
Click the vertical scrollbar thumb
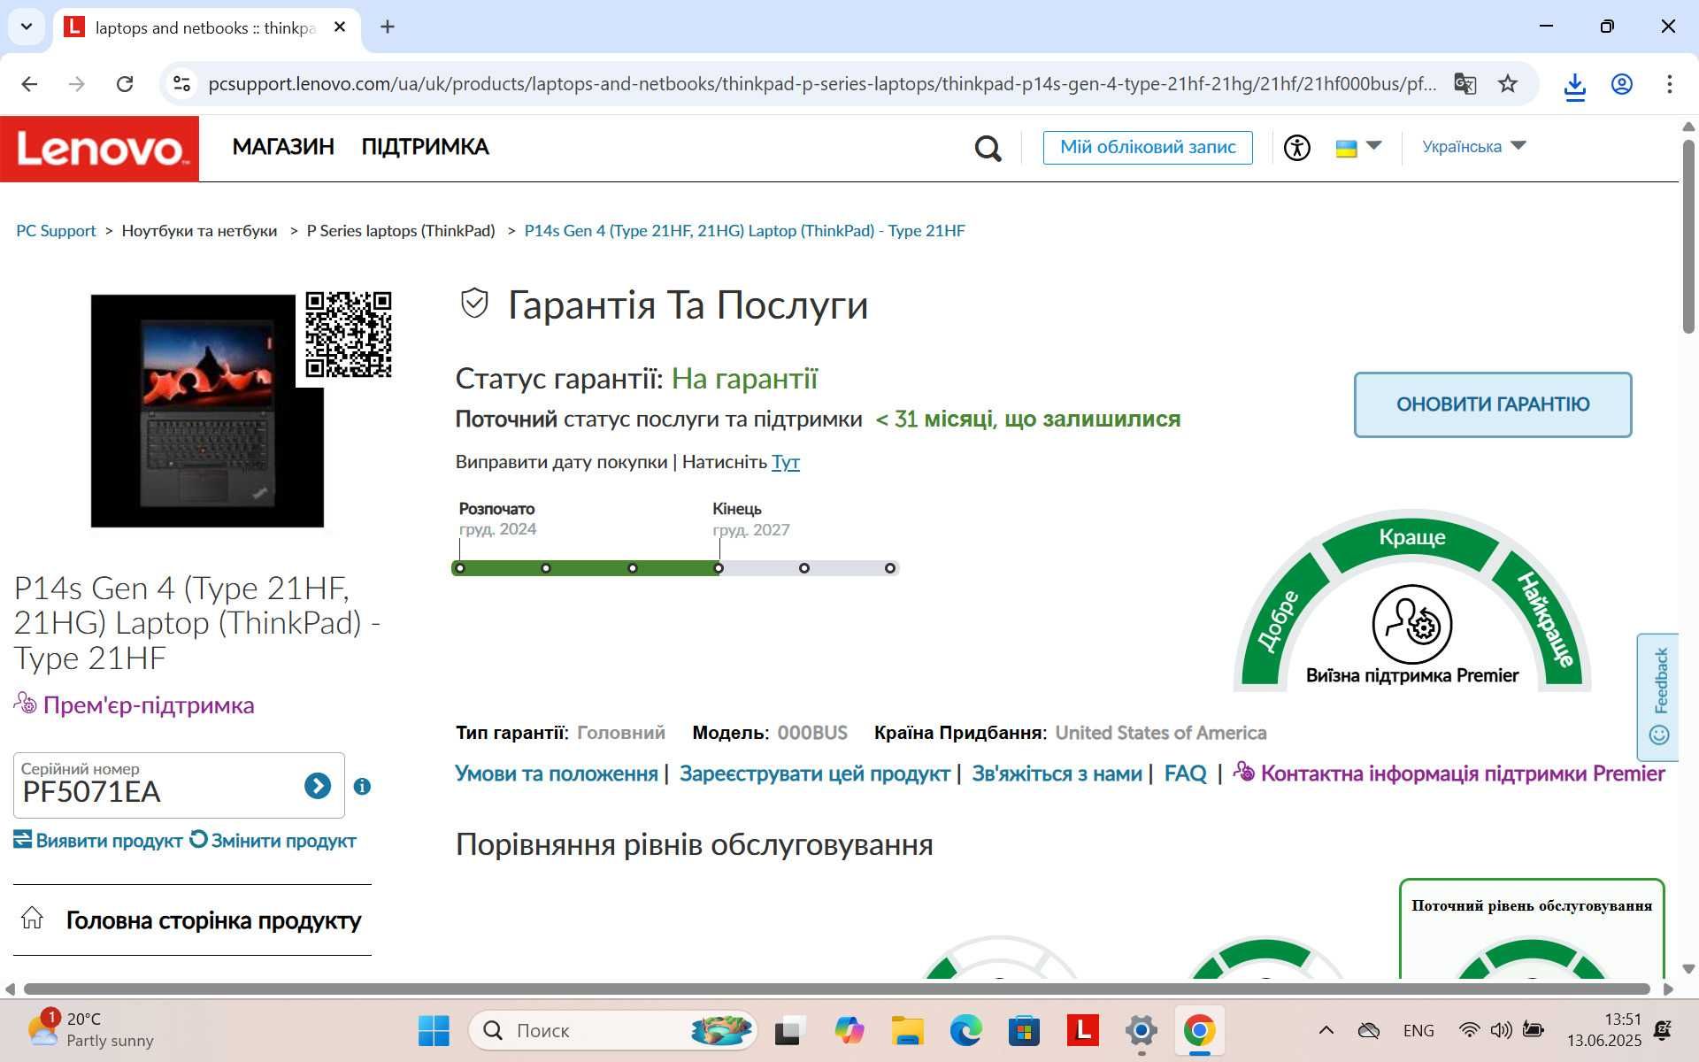click(1688, 235)
